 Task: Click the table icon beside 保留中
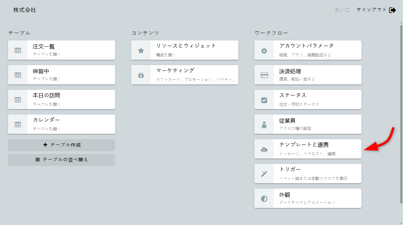[18, 75]
